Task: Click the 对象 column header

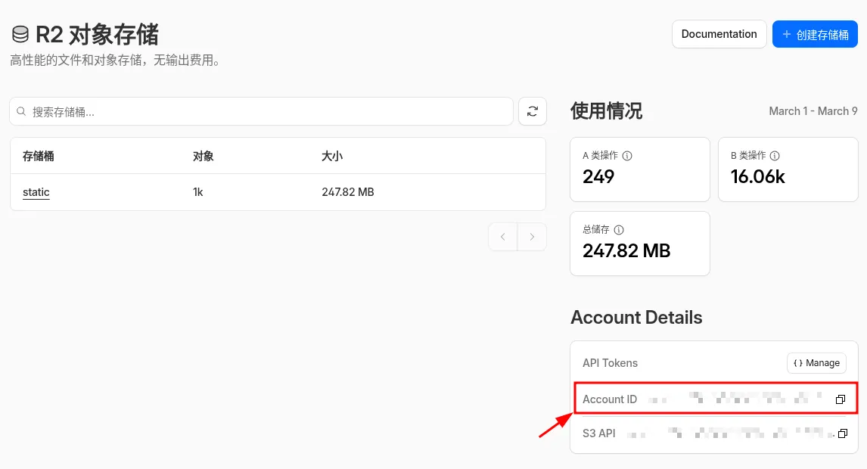Action: 204,156
